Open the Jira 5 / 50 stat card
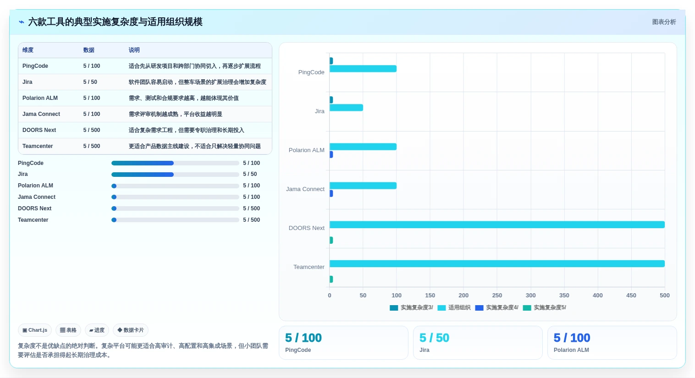 [x=478, y=343]
